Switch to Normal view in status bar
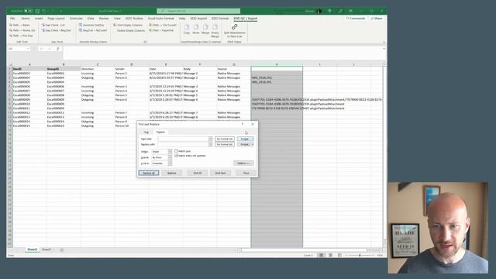The width and height of the screenshot is (496, 279). tap(321, 255)
